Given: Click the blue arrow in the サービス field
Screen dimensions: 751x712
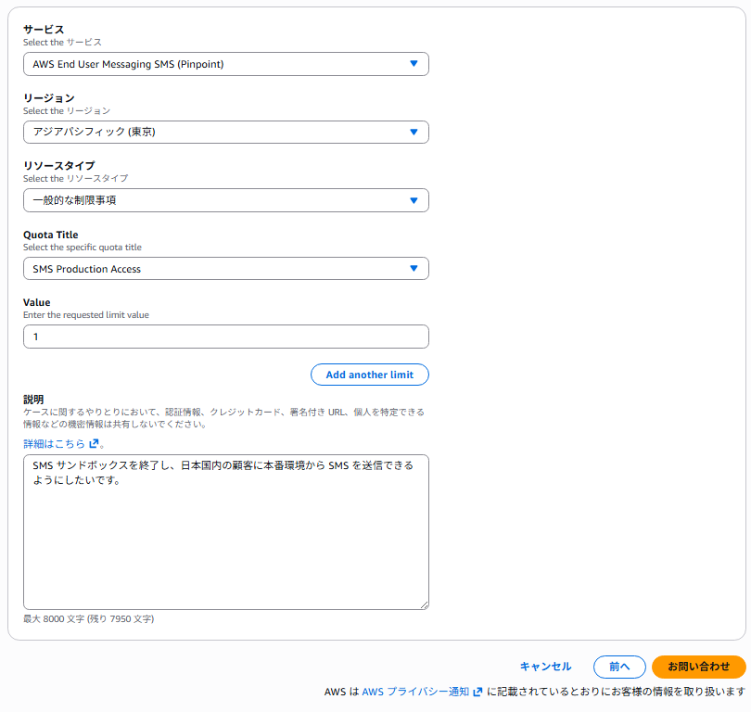Looking at the screenshot, I should 414,64.
